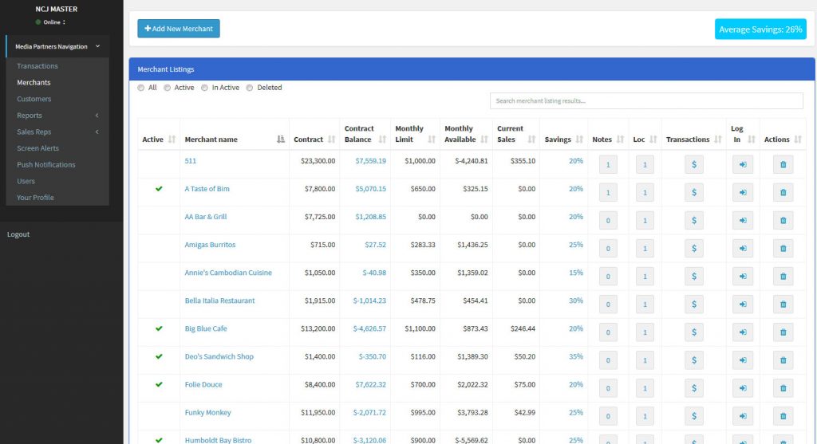Log in as Folie Douce
This screenshot has height=444, width=817.
[743, 388]
